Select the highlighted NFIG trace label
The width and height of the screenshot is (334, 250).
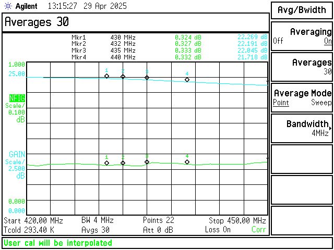tap(17, 98)
